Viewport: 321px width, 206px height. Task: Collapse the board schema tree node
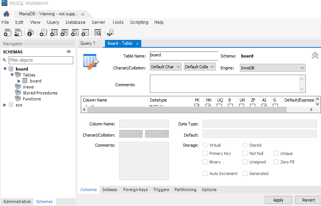(5, 69)
